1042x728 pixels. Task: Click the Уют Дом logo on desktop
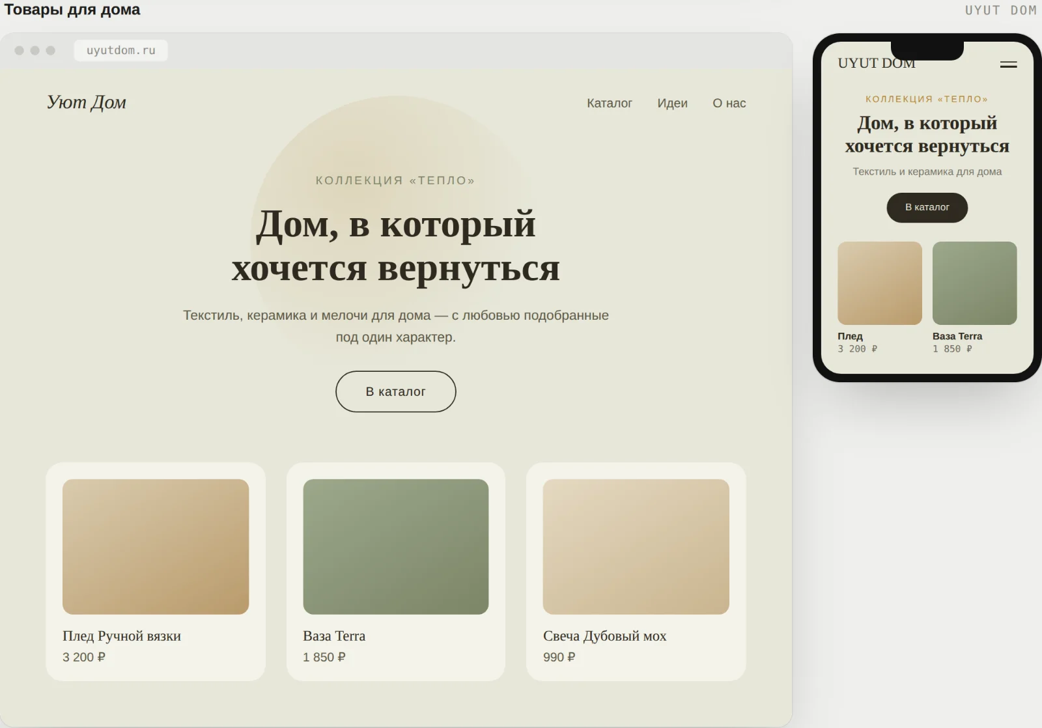point(87,102)
